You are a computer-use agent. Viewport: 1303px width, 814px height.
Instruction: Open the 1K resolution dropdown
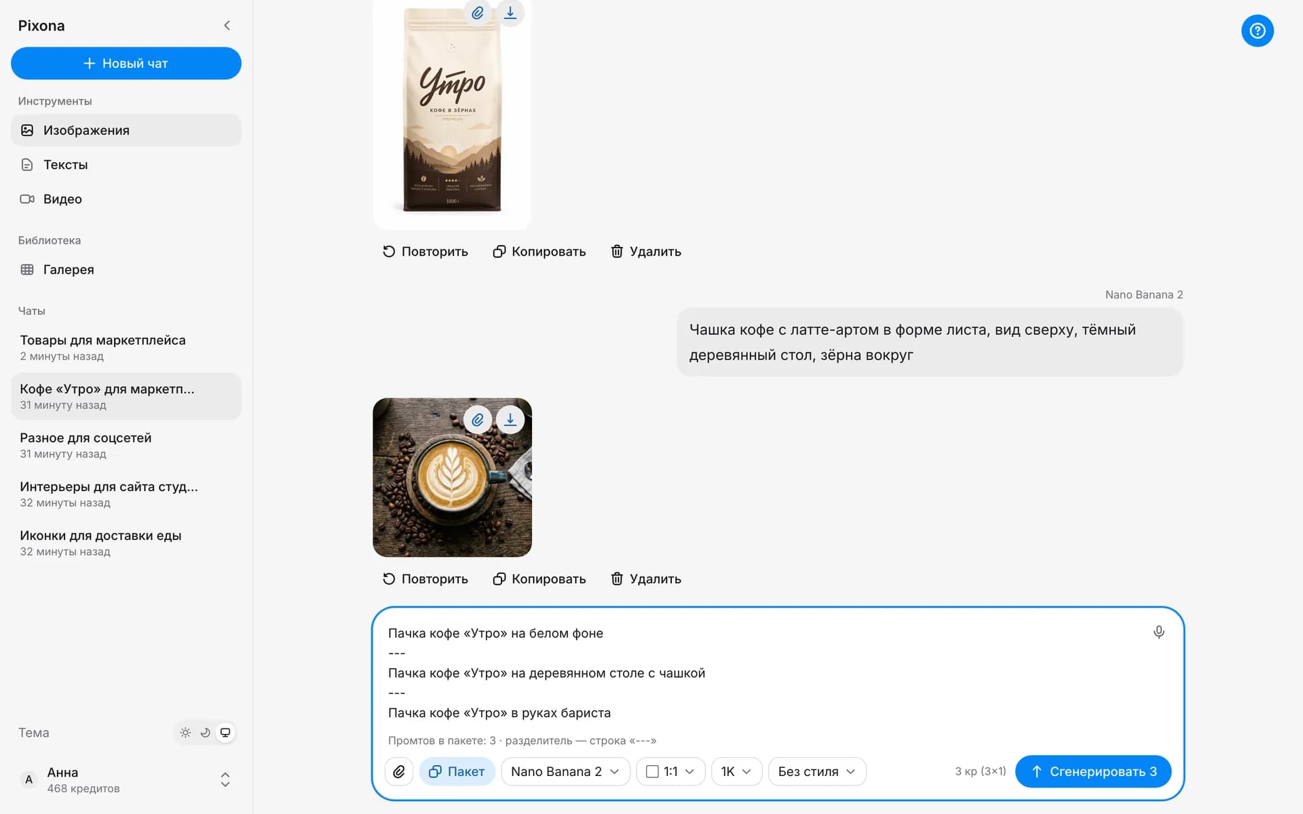tap(736, 771)
